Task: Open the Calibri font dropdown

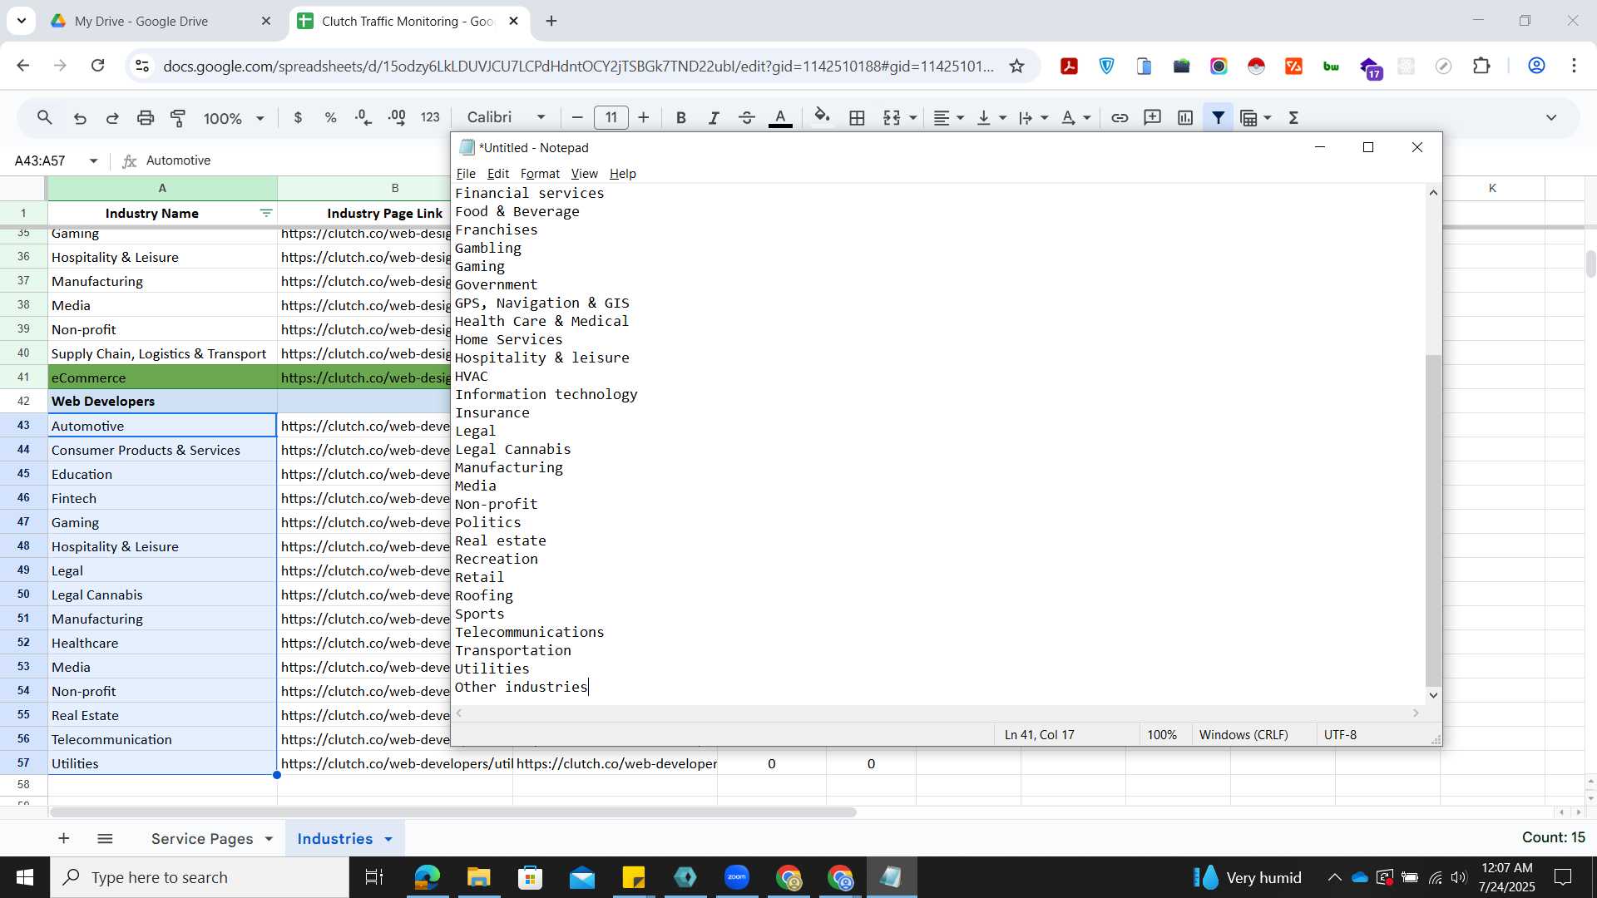Action: [x=506, y=118]
